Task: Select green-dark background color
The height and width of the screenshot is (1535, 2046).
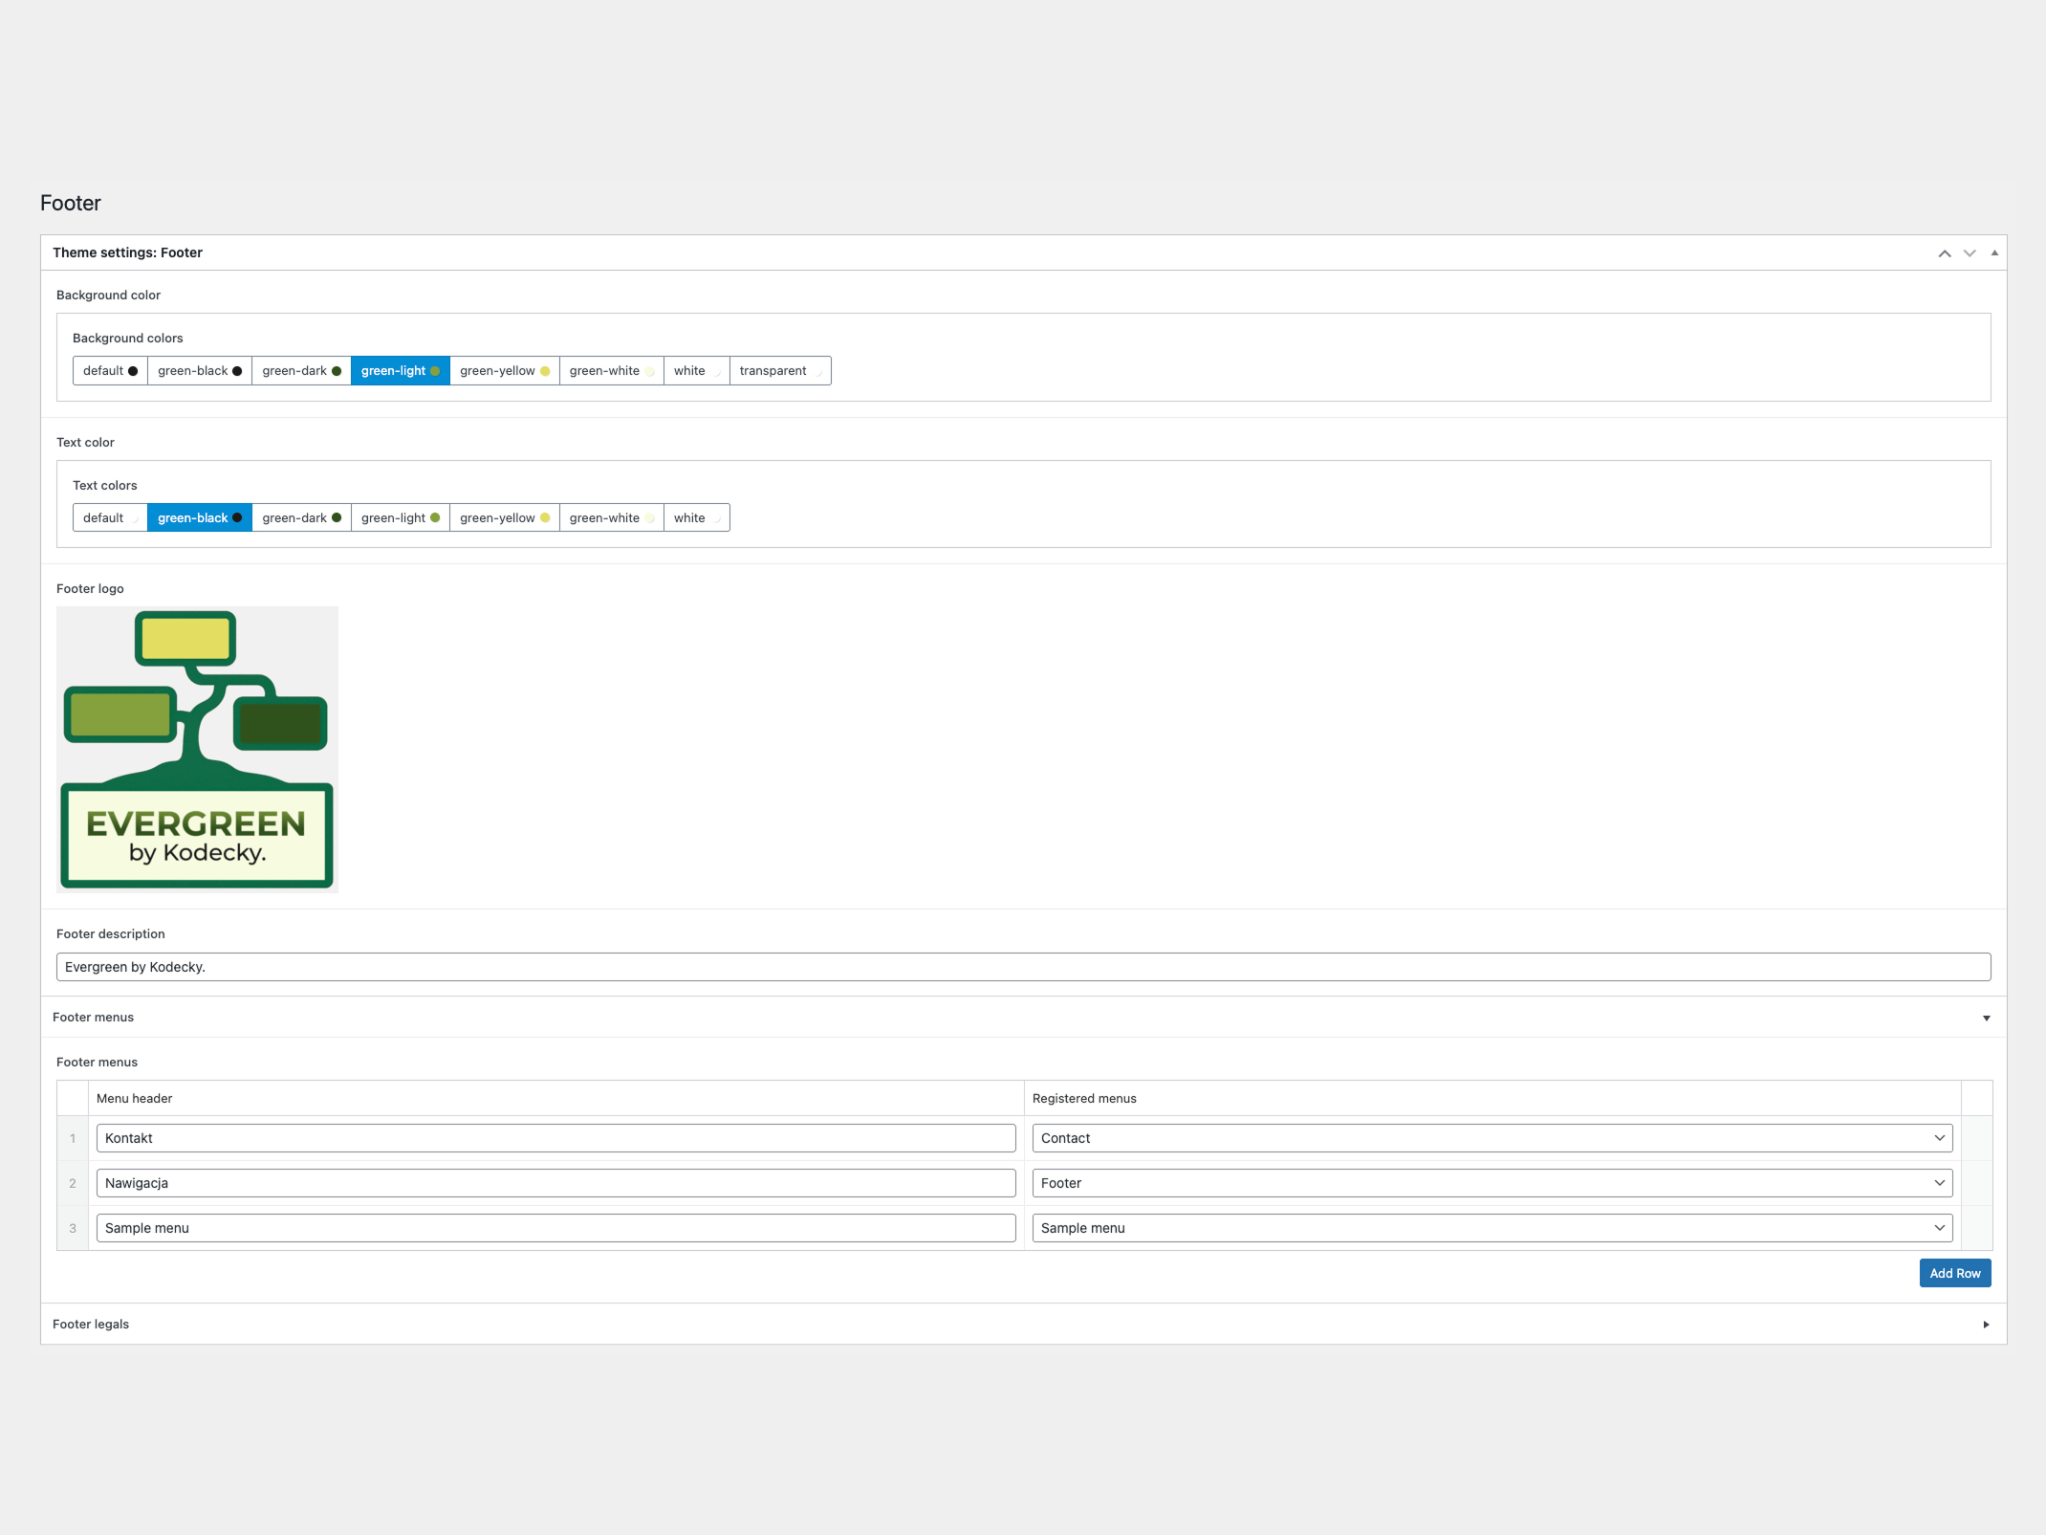Action: [300, 371]
